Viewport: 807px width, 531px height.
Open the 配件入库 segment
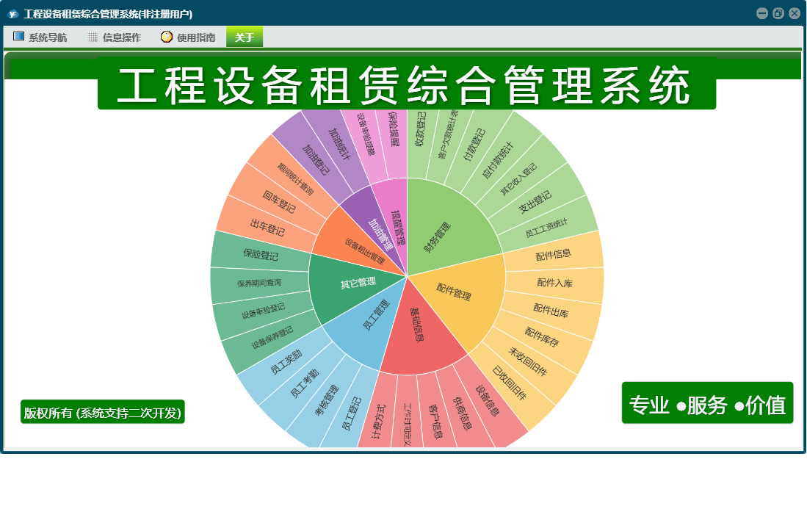coord(555,283)
